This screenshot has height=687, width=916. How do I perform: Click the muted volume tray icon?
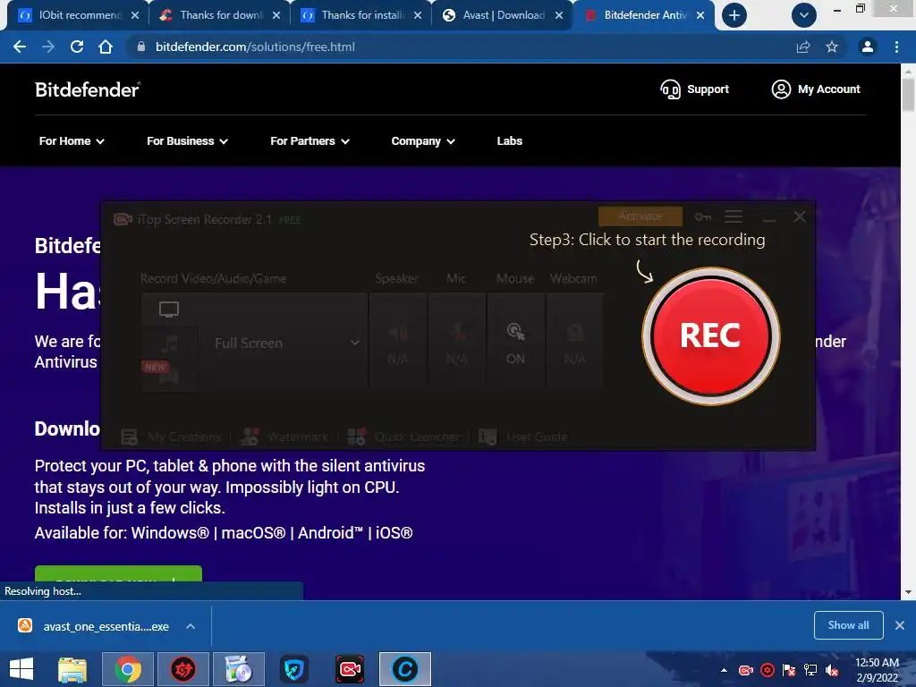832,670
